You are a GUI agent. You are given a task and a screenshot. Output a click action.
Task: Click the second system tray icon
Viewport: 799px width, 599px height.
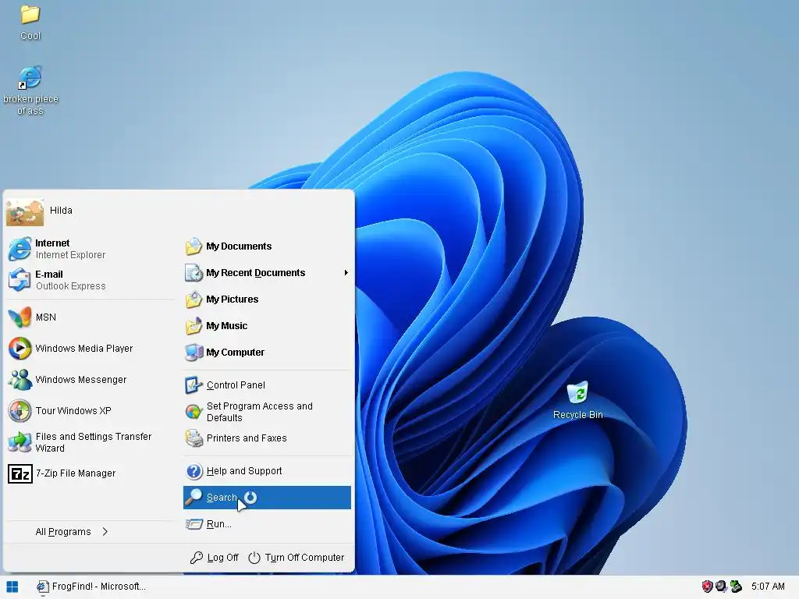click(x=721, y=587)
